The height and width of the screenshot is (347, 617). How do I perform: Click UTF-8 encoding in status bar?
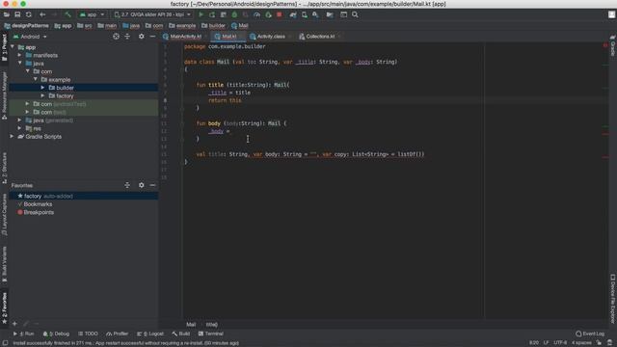point(560,343)
